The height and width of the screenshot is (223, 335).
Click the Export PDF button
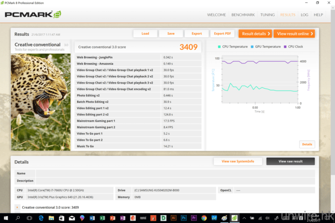(x=223, y=34)
